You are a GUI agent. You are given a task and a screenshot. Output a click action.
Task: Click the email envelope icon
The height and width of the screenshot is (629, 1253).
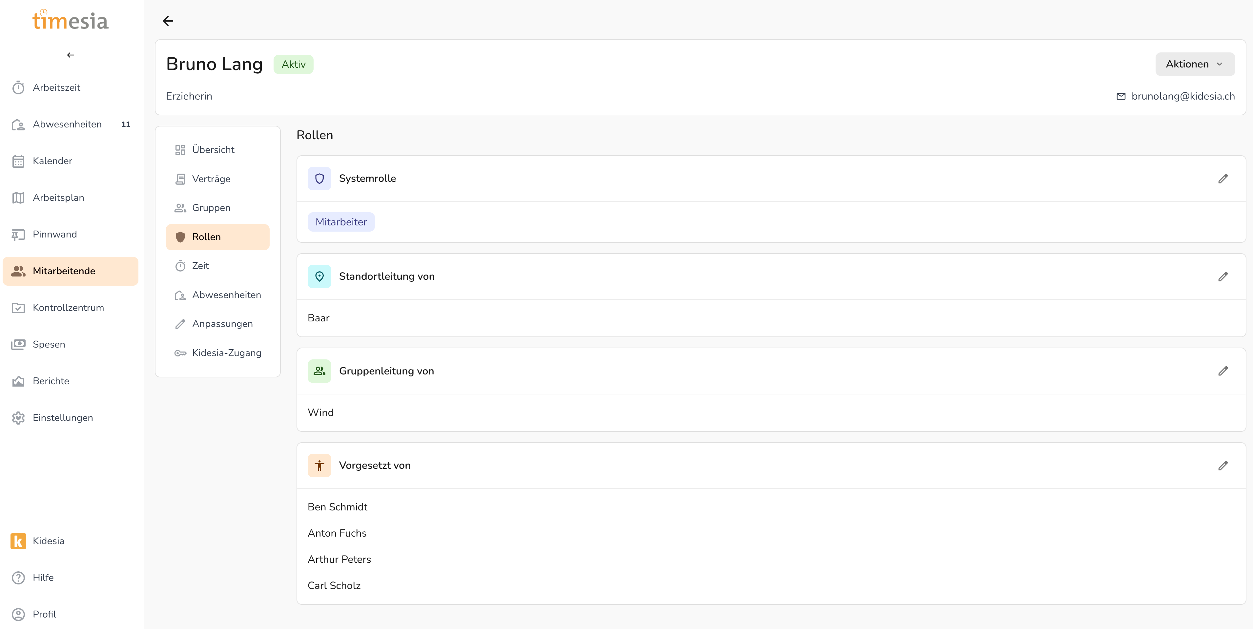1121,96
